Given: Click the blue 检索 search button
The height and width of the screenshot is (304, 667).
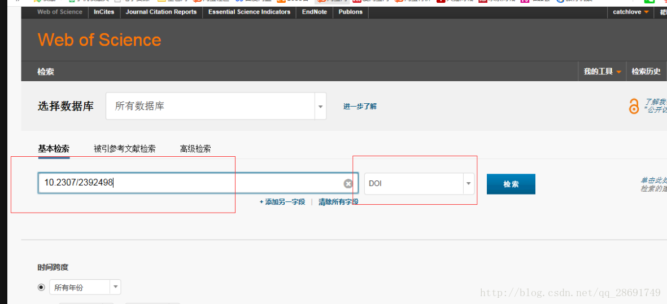Looking at the screenshot, I should (x=511, y=184).
